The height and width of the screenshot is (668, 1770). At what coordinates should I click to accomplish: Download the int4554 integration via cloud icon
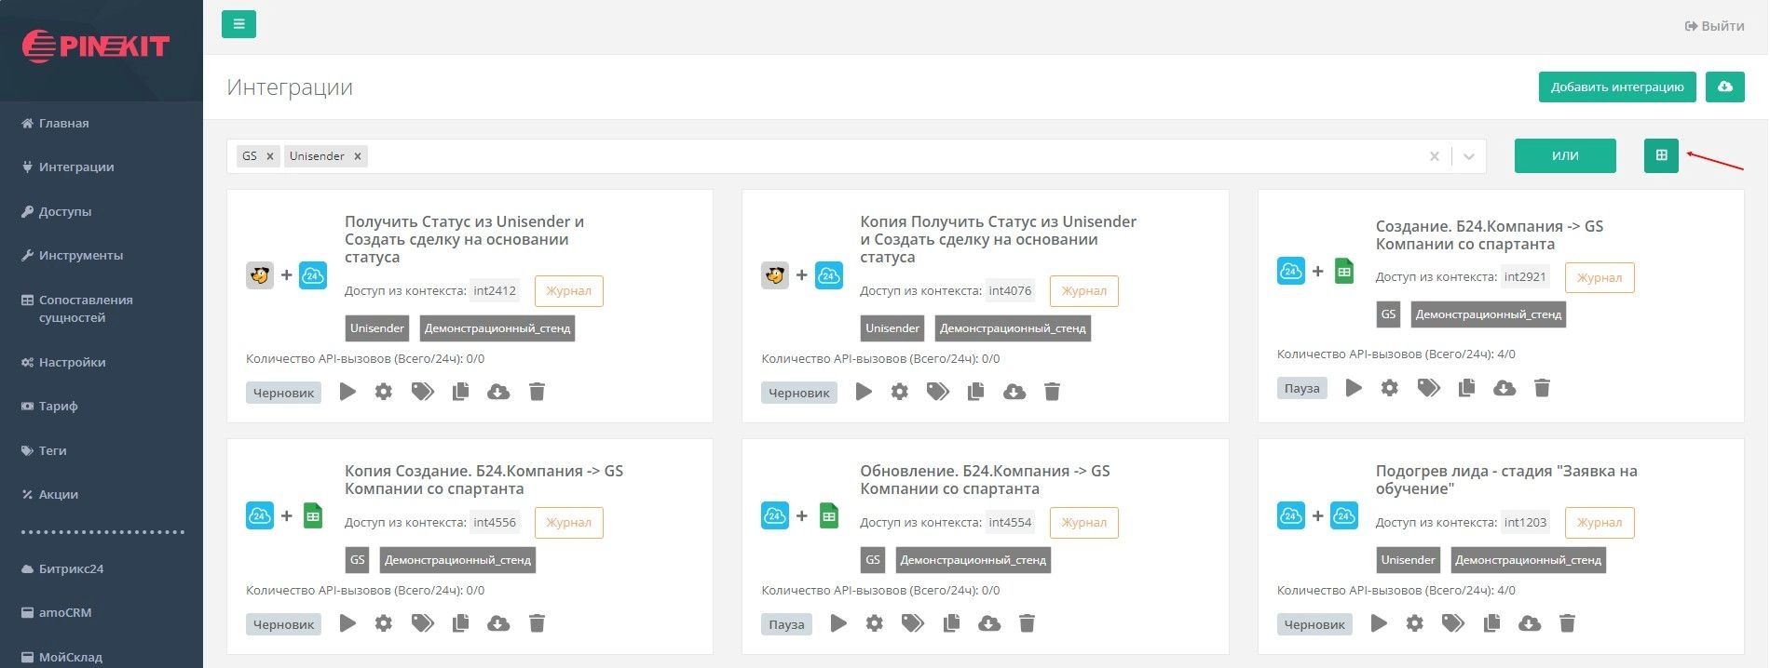(989, 623)
